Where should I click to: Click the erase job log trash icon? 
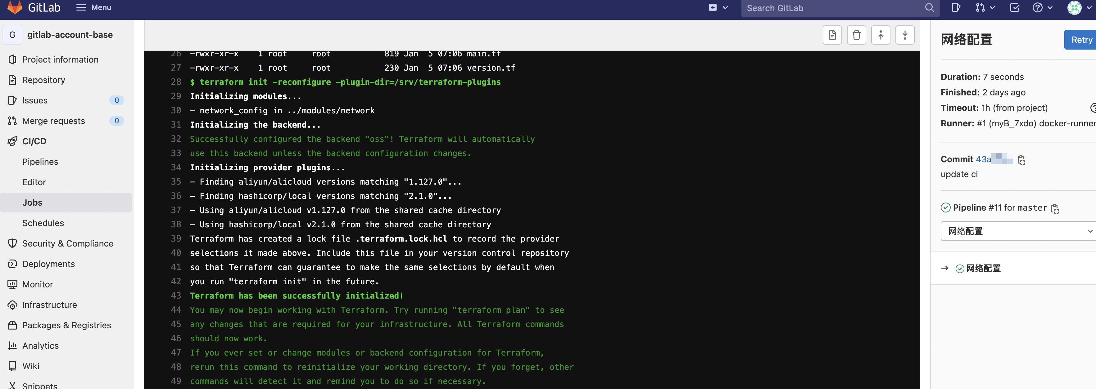856,35
